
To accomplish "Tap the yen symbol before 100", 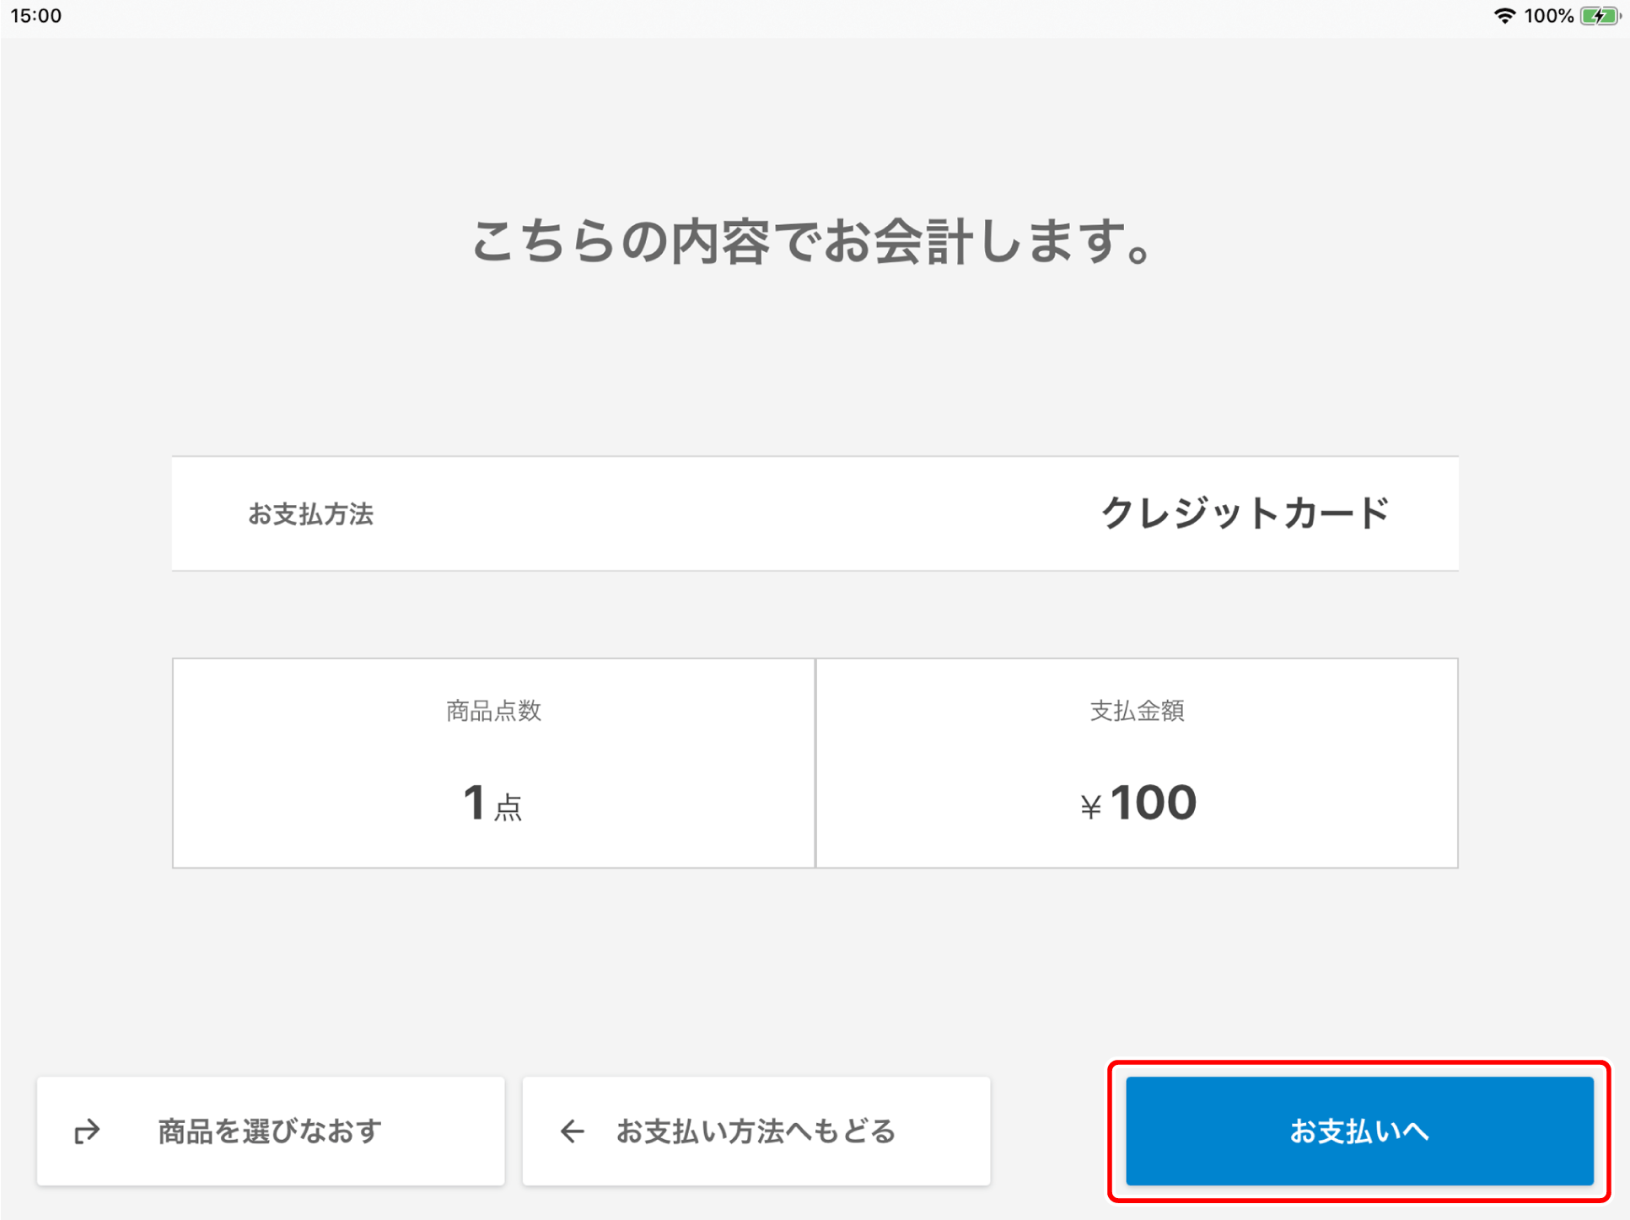I will coord(1091,808).
